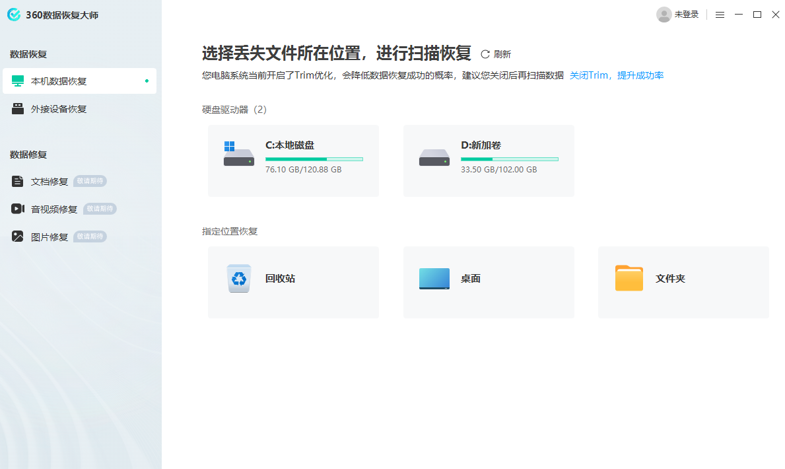This screenshot has height=469, width=785.
Task: Refresh the drive list with 刷新
Action: click(x=496, y=54)
